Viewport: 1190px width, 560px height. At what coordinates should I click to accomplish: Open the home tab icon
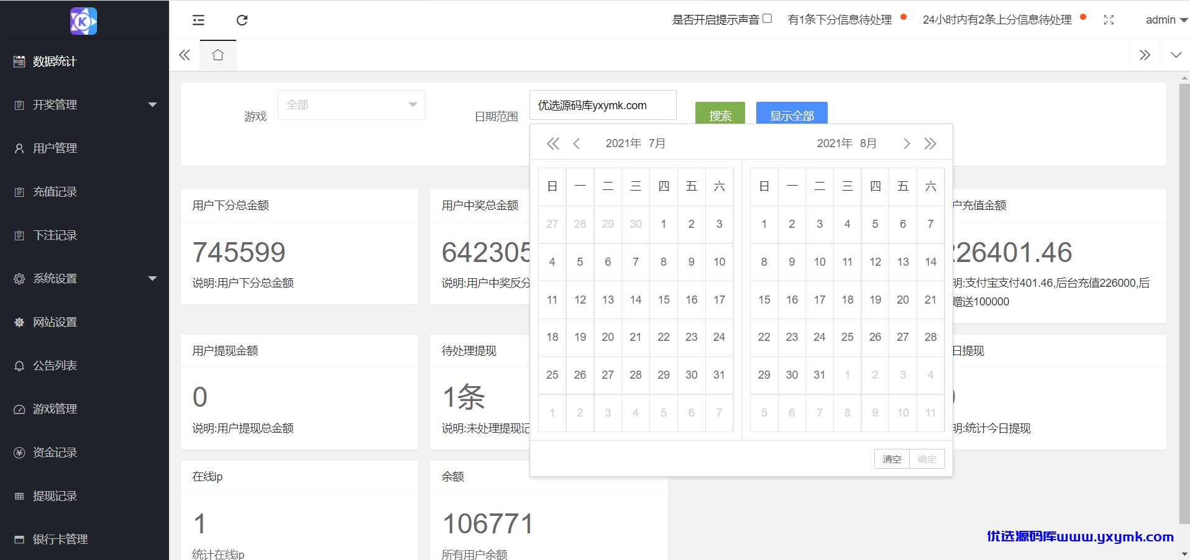pos(218,55)
